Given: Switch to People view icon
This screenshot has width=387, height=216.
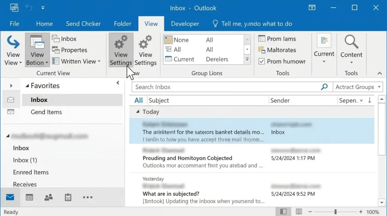Looking at the screenshot, I should (48, 197).
